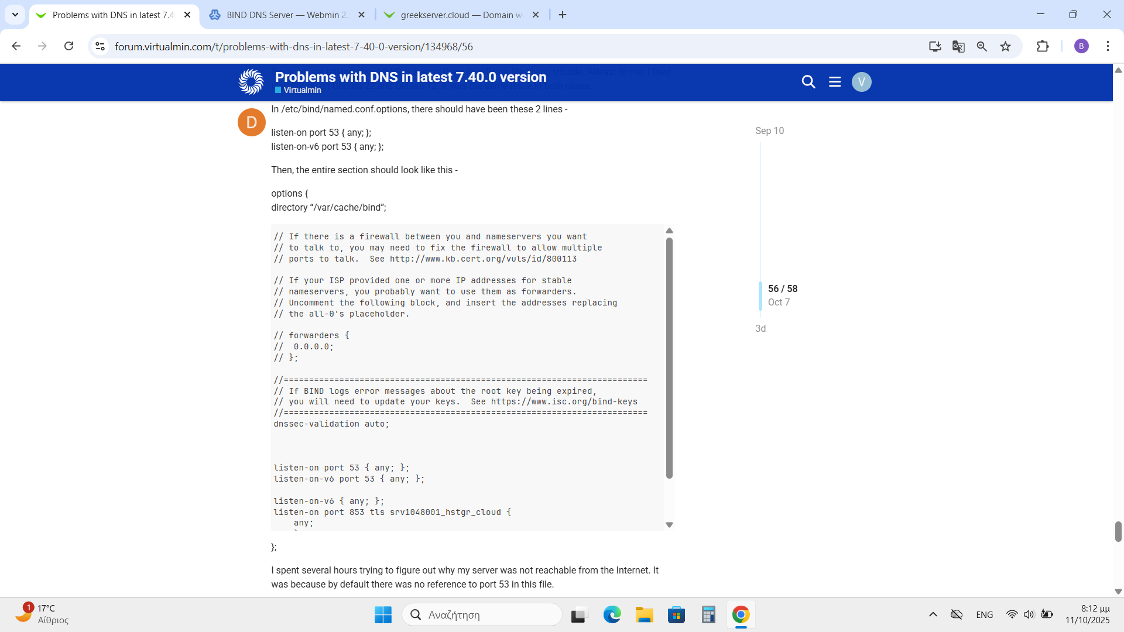Show hidden system tray icons chevron
The width and height of the screenshot is (1124, 632).
(933, 614)
